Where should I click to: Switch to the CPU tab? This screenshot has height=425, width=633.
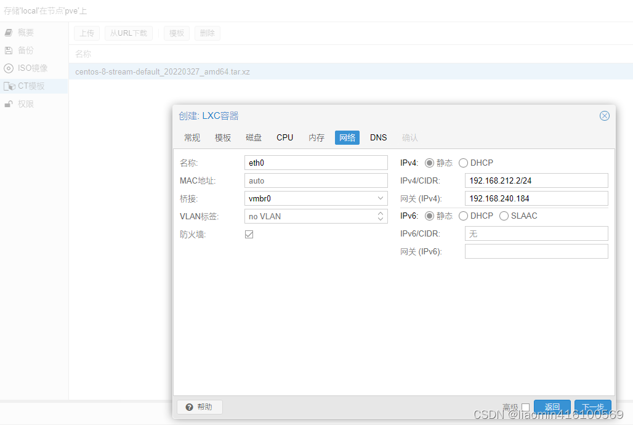(x=284, y=137)
